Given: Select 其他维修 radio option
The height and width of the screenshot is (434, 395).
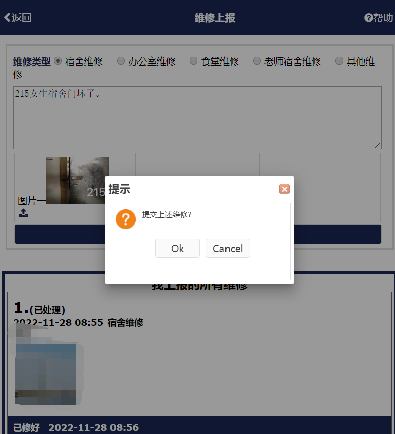Looking at the screenshot, I should [x=339, y=61].
